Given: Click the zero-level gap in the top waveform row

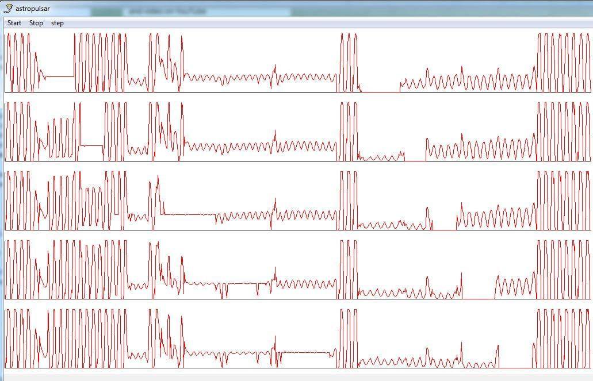Looking at the screenshot, I should click(380, 91).
